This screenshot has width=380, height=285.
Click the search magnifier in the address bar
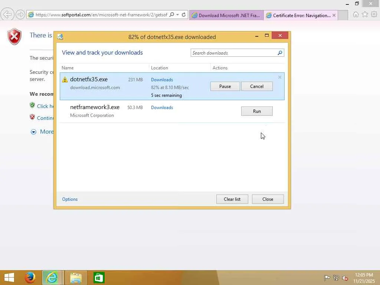point(171,15)
